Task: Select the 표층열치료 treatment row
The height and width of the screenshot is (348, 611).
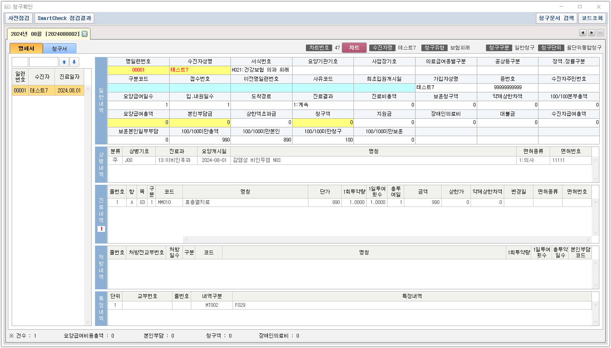Action: [x=246, y=202]
